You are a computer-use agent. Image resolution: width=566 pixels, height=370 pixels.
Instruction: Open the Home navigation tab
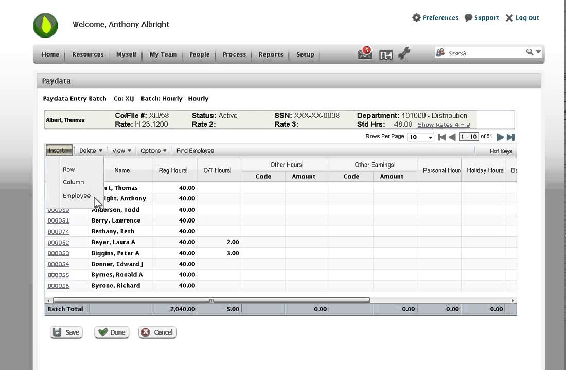pos(50,54)
